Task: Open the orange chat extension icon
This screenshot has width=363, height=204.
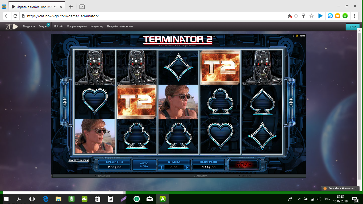Action: pos(337,16)
